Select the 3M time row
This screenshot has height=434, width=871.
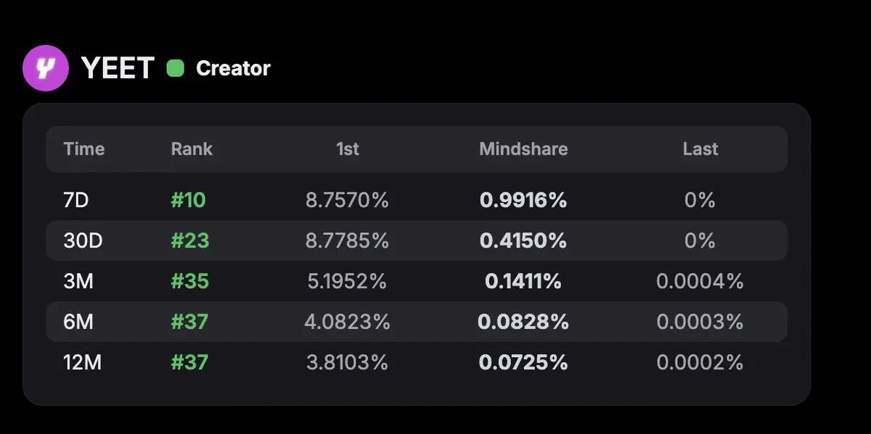[78, 281]
